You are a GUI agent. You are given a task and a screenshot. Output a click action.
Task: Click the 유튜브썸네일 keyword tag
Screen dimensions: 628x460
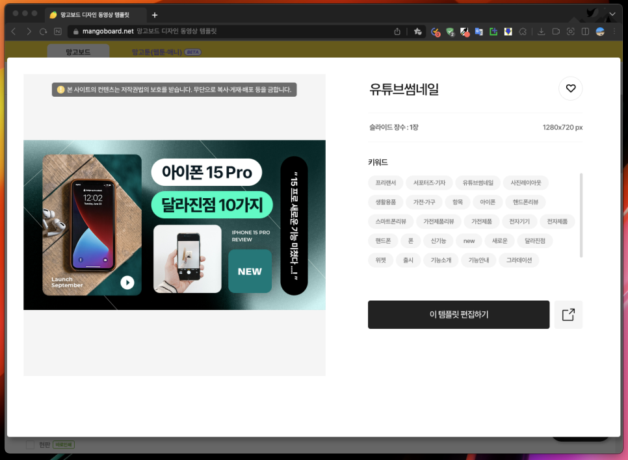(x=478, y=183)
